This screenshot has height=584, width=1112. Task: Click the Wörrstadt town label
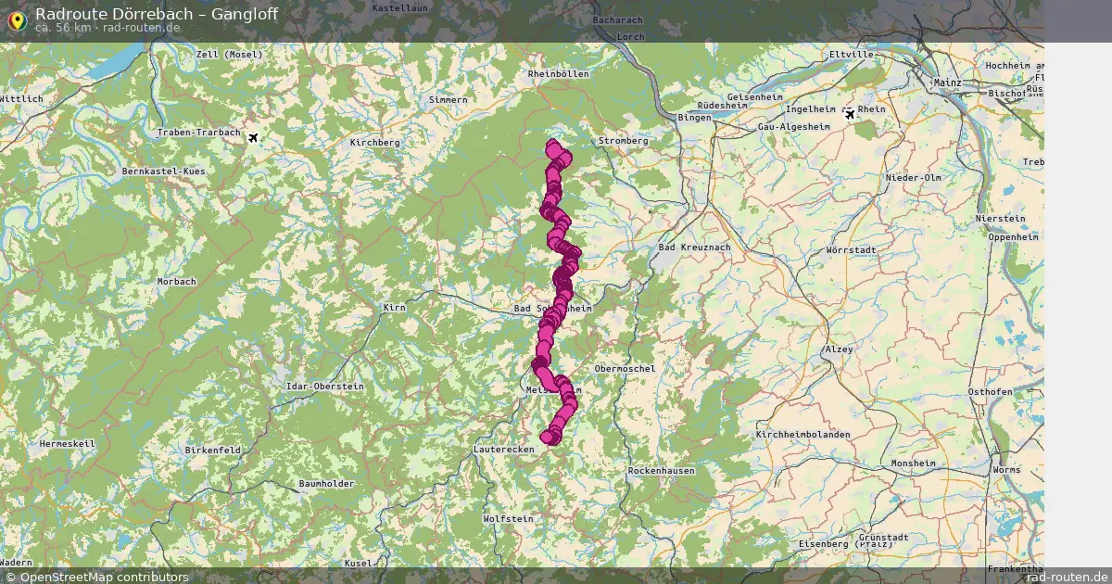[851, 251]
